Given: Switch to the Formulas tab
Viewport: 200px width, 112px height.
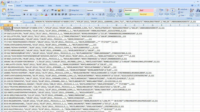Looking at the screenshot, I should tap(41, 6).
